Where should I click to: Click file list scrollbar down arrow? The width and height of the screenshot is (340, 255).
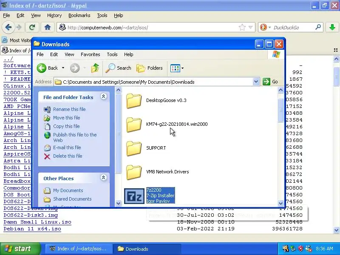[x=280, y=203]
